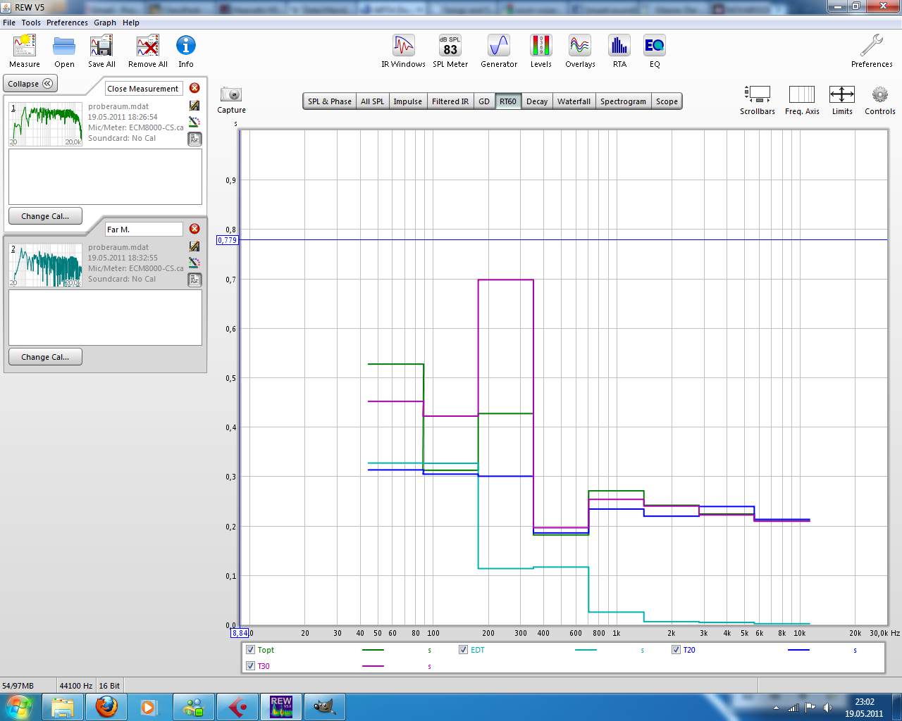Open the RTA analyzer window
This screenshot has width=902, height=721.
619,46
